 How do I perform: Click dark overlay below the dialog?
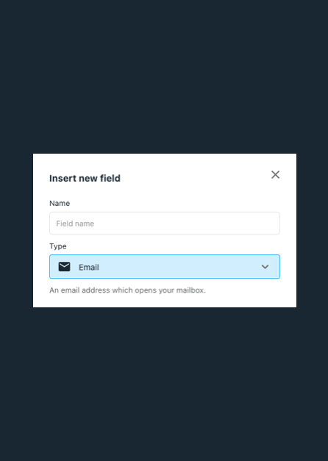tap(164, 384)
